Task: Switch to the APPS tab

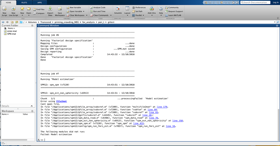Action: coord(40,3)
